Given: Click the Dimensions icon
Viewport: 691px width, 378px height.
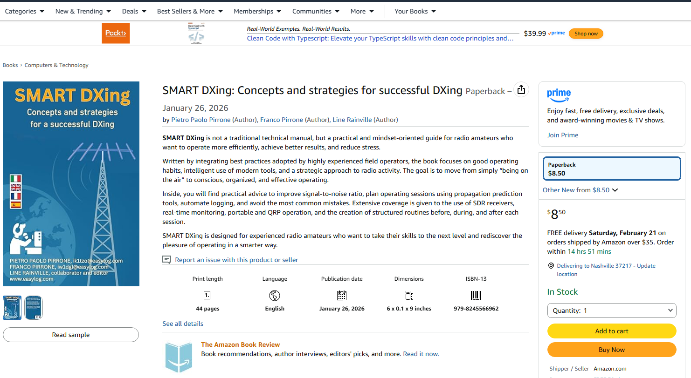Looking at the screenshot, I should pyautogui.click(x=409, y=295).
